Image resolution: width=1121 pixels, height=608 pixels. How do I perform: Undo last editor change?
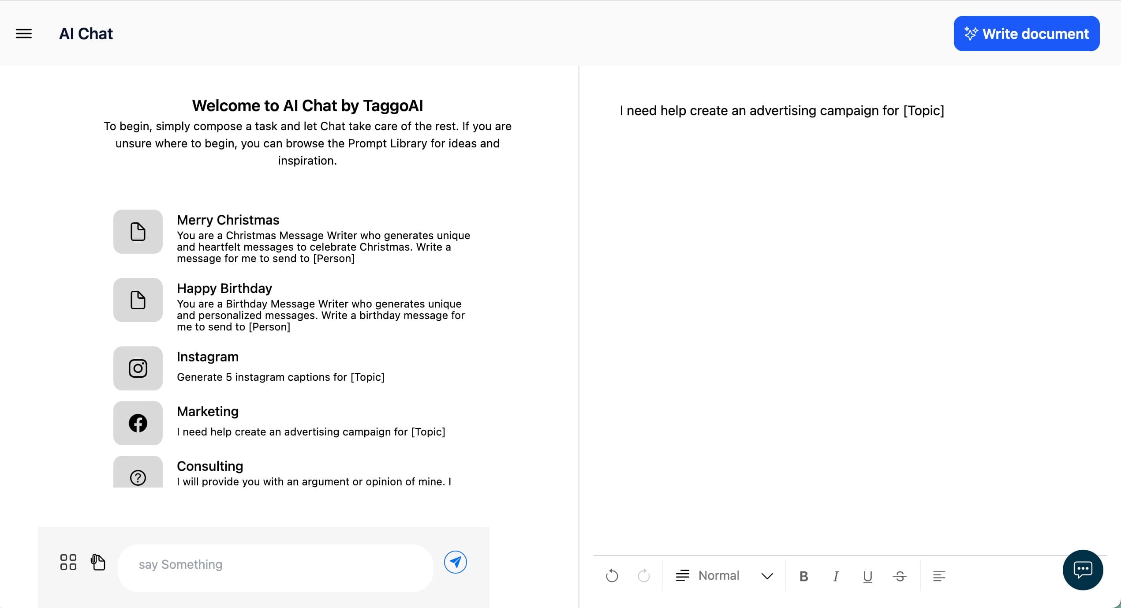point(612,576)
